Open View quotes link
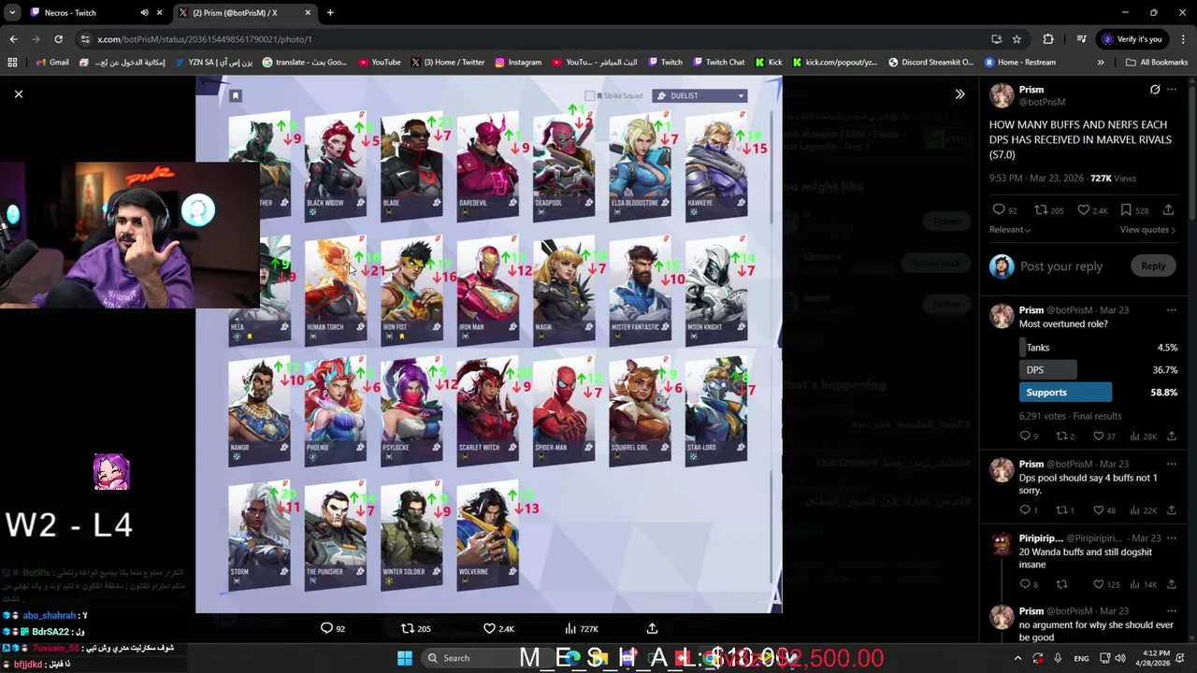Image resolution: width=1197 pixels, height=673 pixels. [x=1148, y=229]
